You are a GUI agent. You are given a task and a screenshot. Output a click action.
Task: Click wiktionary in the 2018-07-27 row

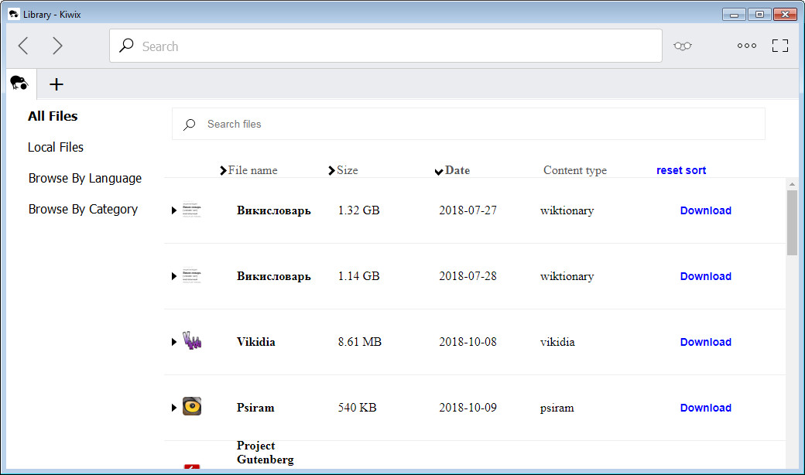567,210
